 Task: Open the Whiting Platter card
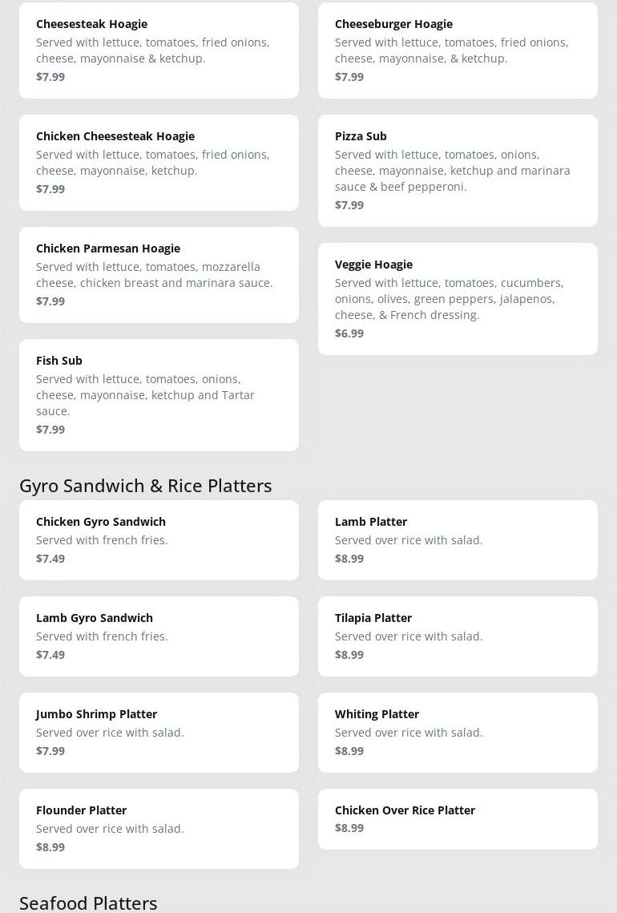click(x=458, y=733)
